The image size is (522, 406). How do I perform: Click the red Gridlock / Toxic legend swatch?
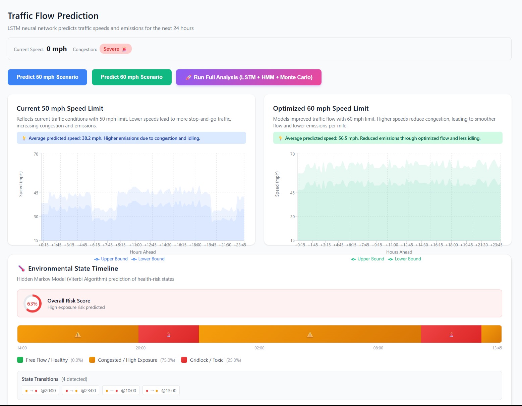[x=184, y=360]
